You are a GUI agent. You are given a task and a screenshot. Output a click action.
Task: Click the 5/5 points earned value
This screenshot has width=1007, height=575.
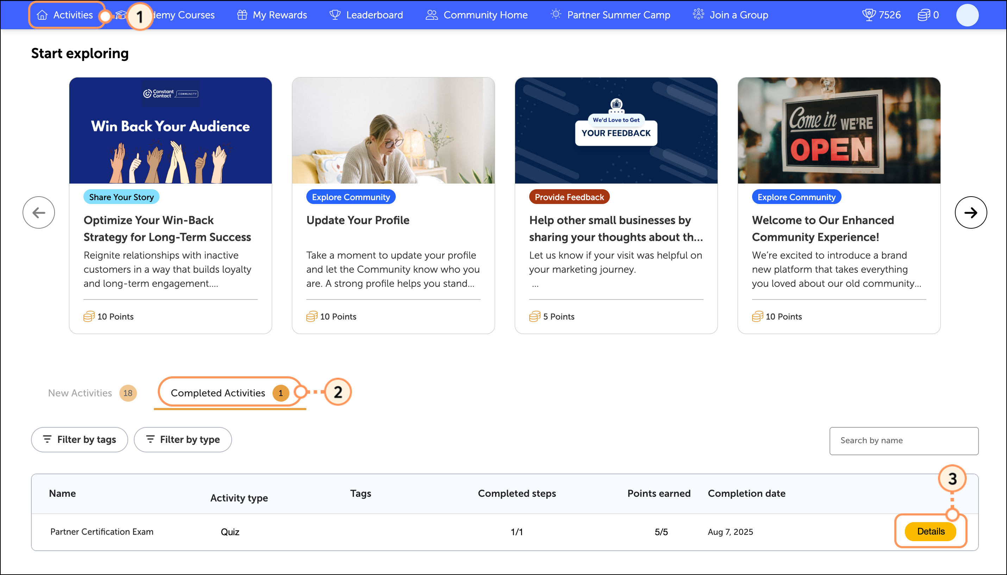coord(661,532)
